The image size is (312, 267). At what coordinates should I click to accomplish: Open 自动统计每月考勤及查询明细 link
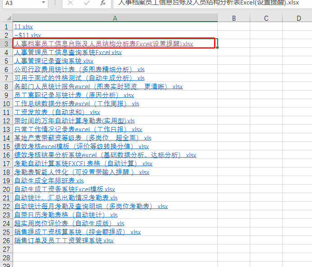pyautogui.click(x=91, y=206)
